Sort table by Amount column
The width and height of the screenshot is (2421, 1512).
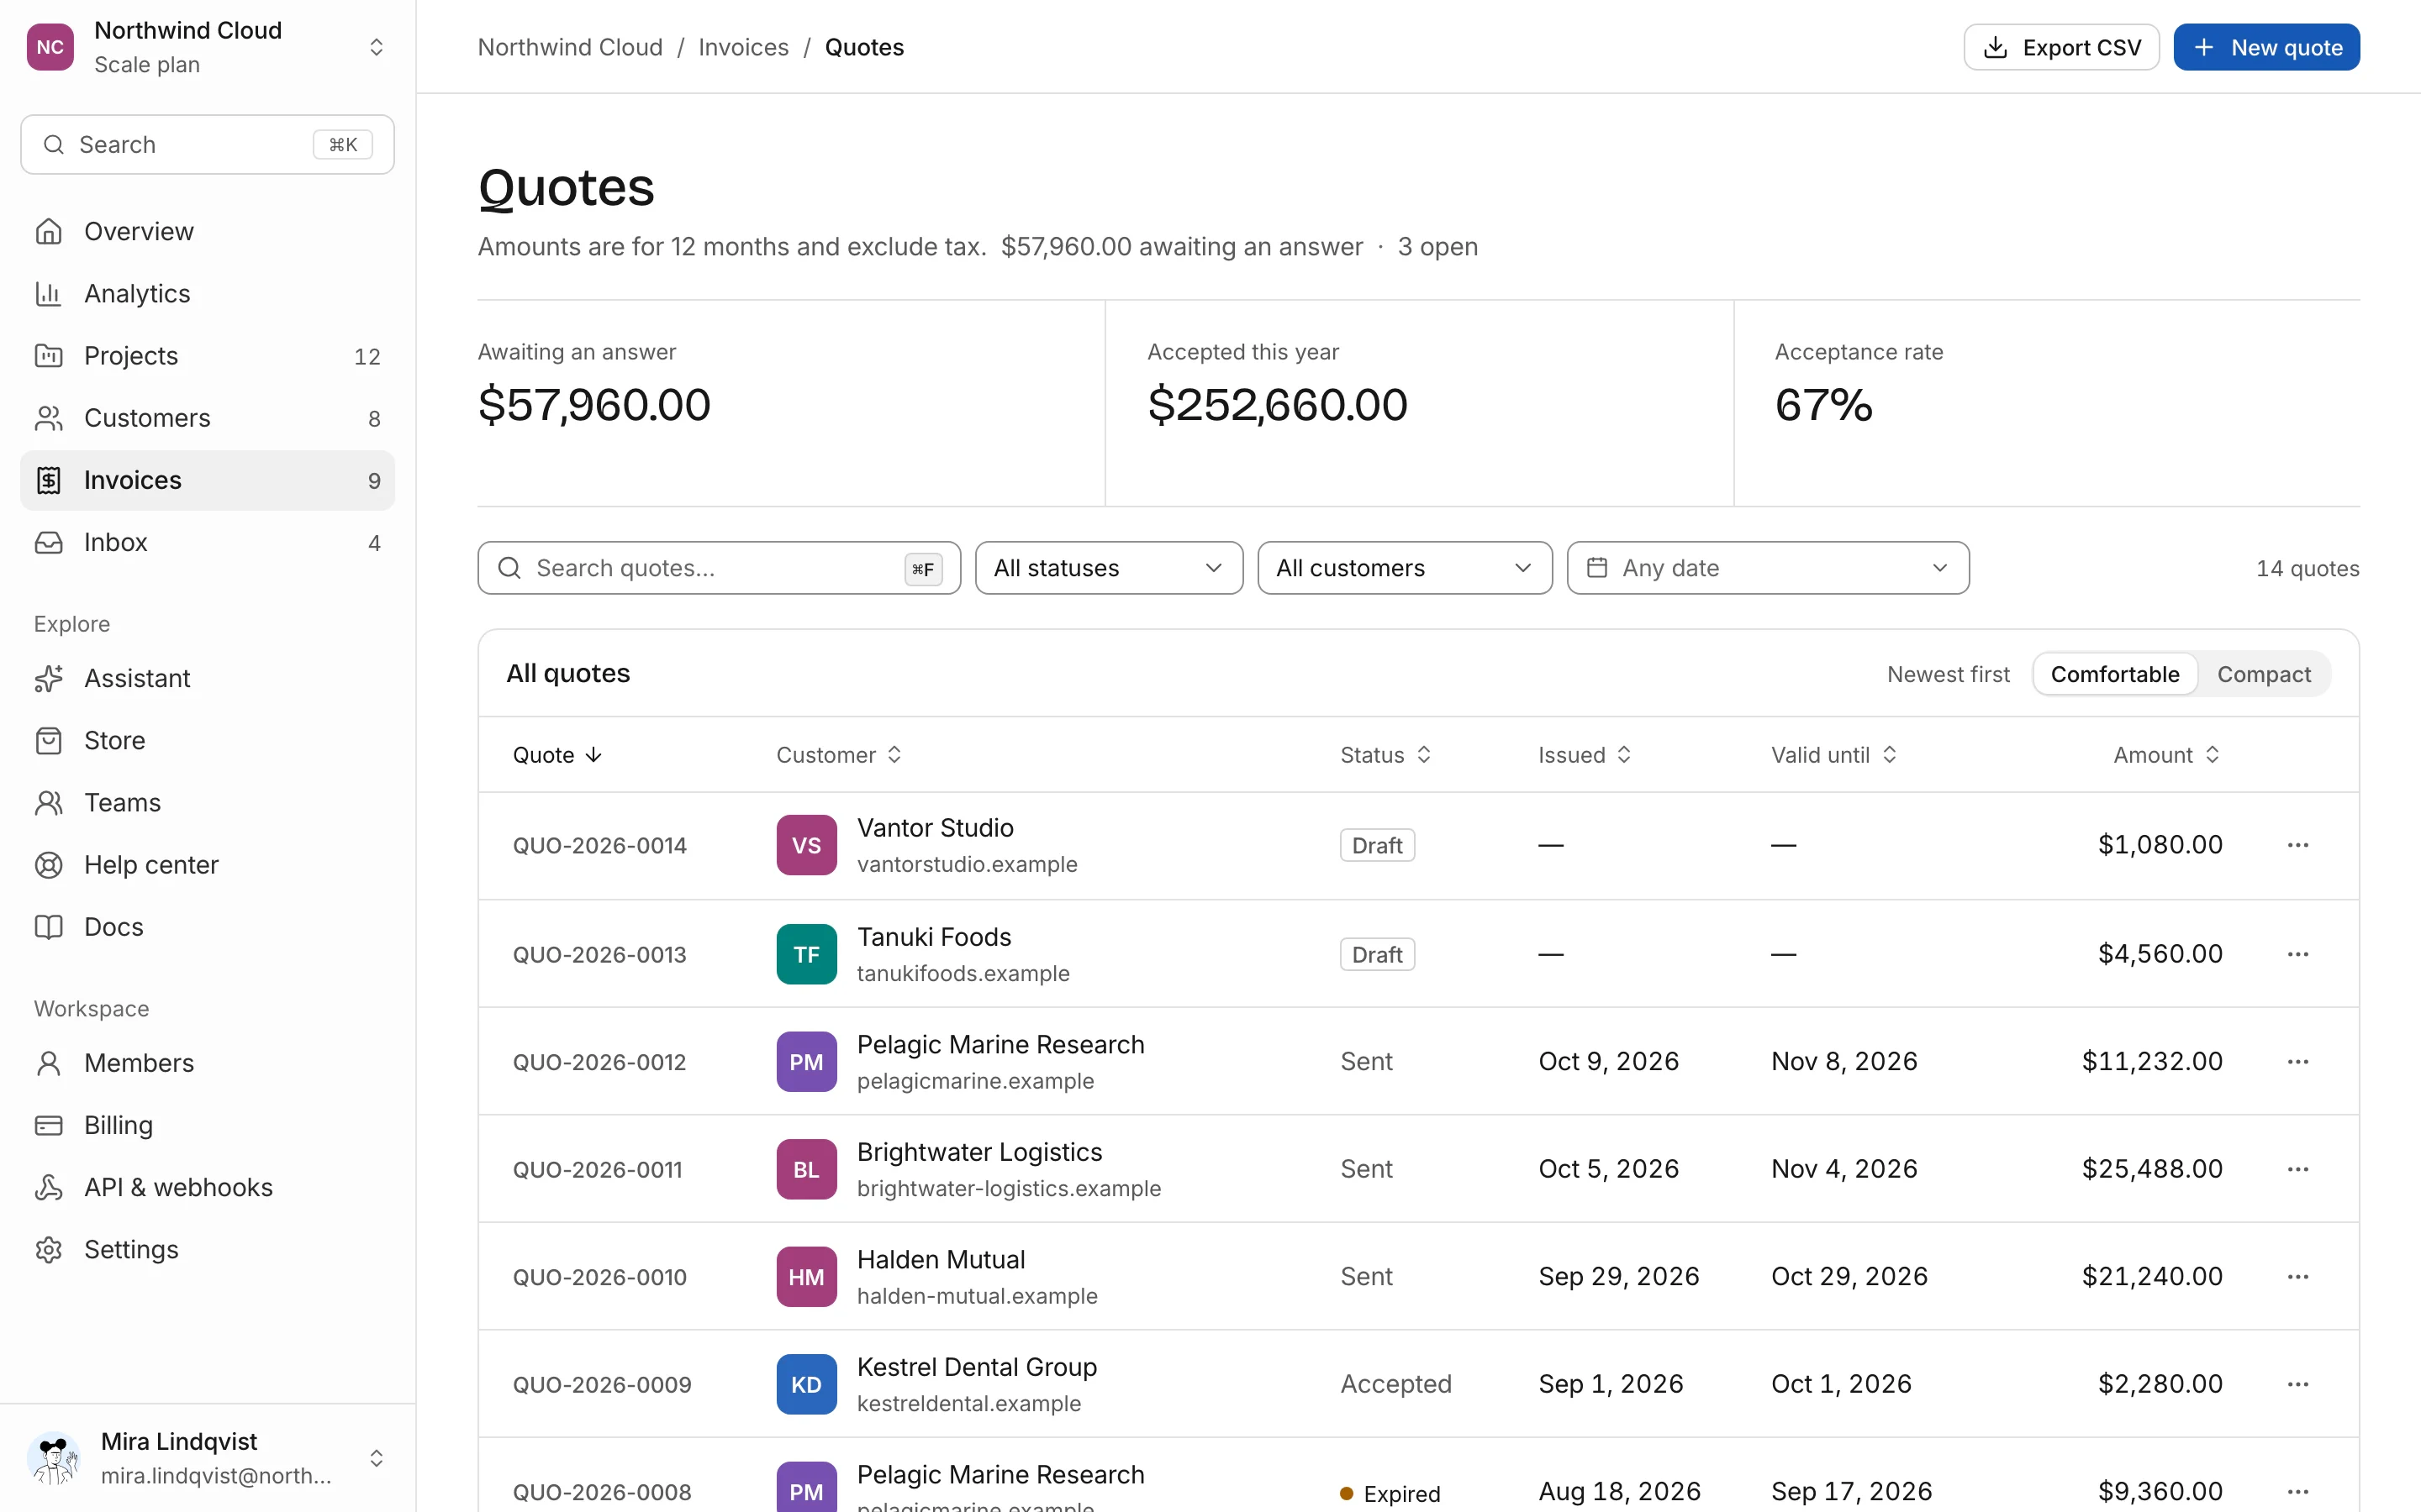[2167, 755]
